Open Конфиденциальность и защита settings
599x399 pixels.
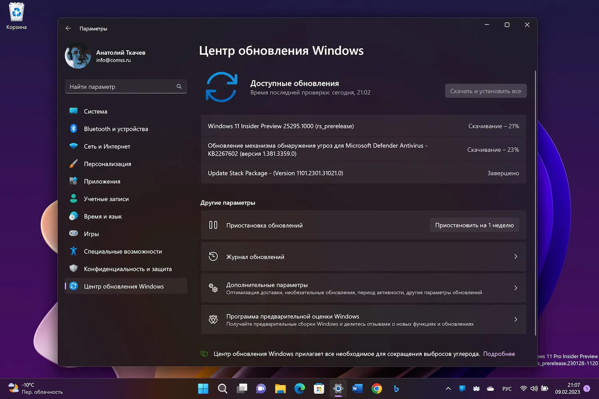(x=127, y=269)
